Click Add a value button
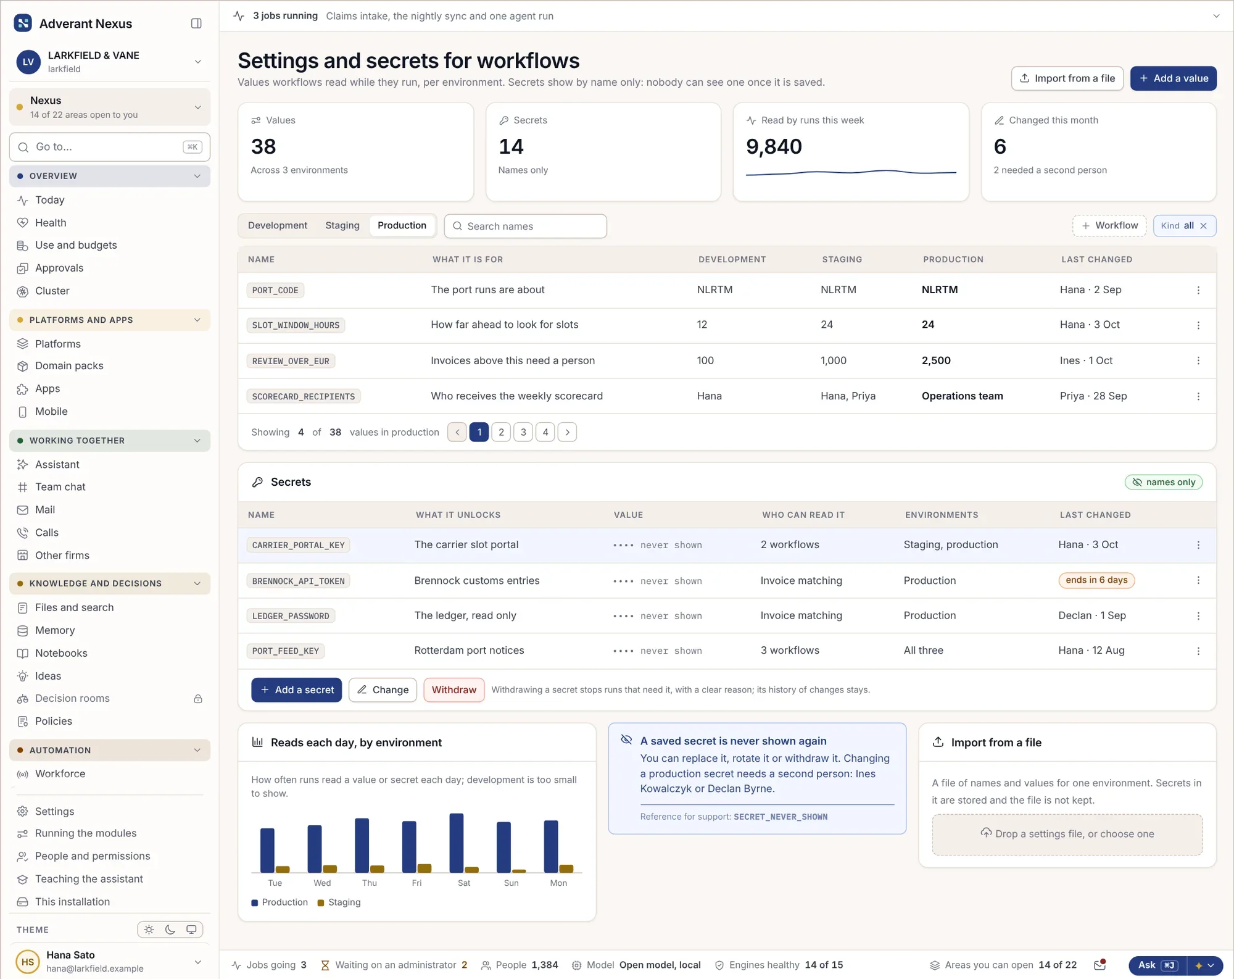The image size is (1234, 979). pyautogui.click(x=1173, y=78)
